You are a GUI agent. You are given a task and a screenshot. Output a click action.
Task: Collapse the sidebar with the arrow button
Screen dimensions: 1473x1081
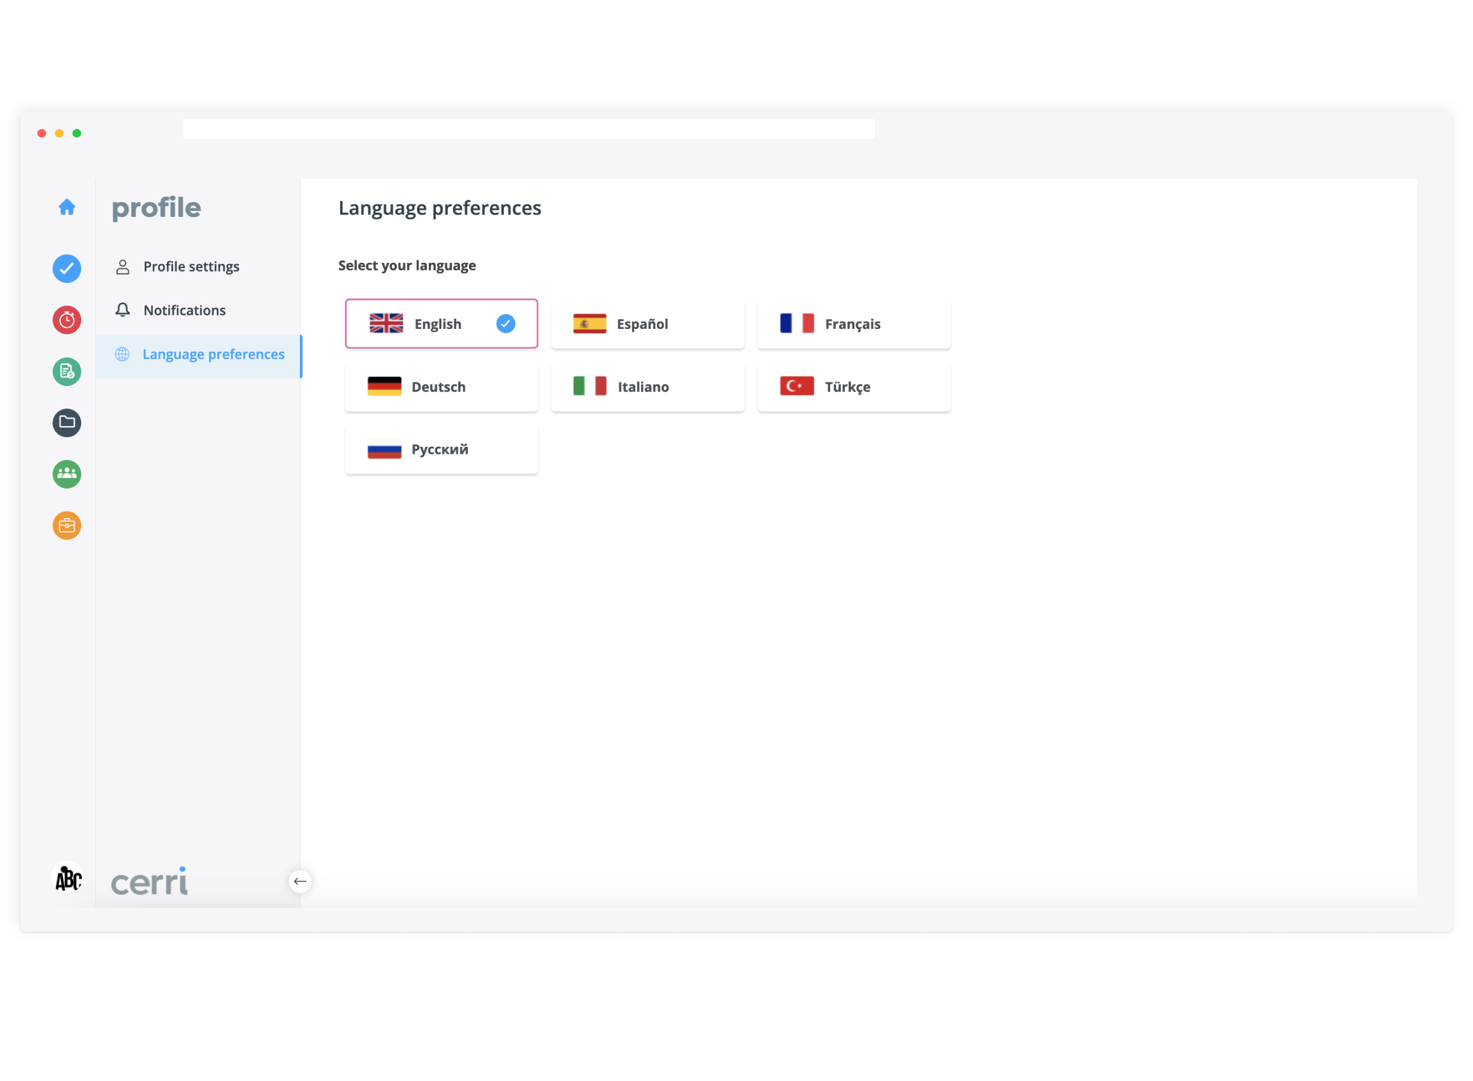[299, 881]
